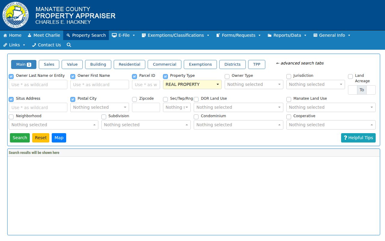This screenshot has height=241, width=385.
Task: Open the Neighborhood dropdown
Action: (54, 125)
